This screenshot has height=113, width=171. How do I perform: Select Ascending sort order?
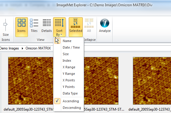point(68,101)
